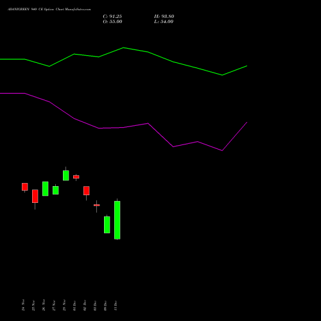Click the green indicator line on the chart
Screen dimensions: 321x321
click(123, 48)
